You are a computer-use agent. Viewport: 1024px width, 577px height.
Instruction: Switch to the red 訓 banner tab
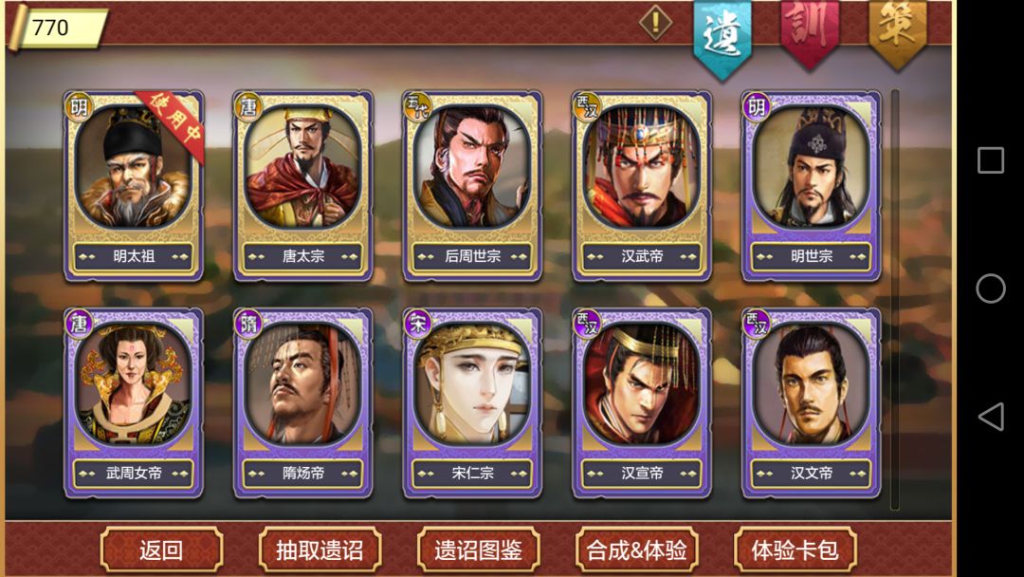tap(809, 32)
